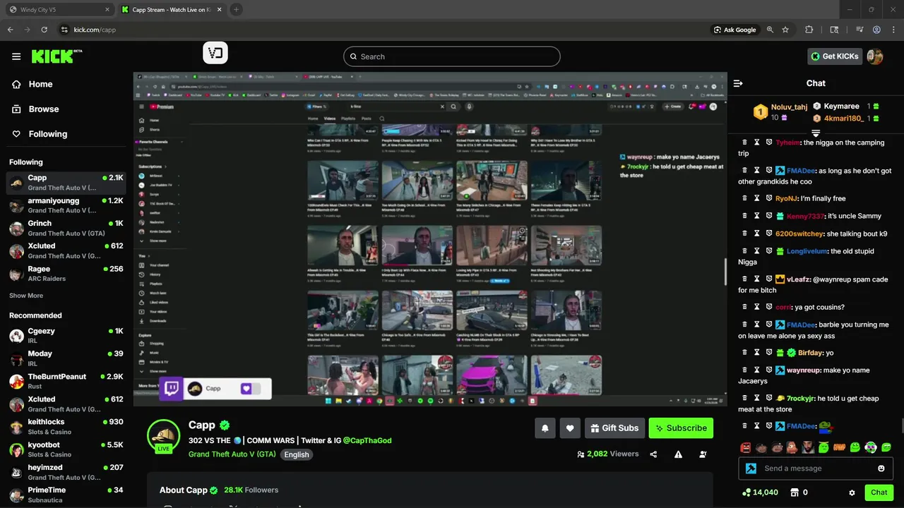904x508 pixels.
Task: Open the media controls icon in Chrome
Action: [860, 30]
